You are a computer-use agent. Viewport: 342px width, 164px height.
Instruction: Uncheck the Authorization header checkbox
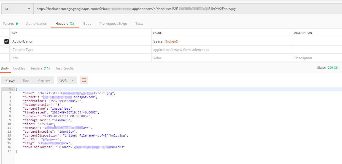pos(7,41)
